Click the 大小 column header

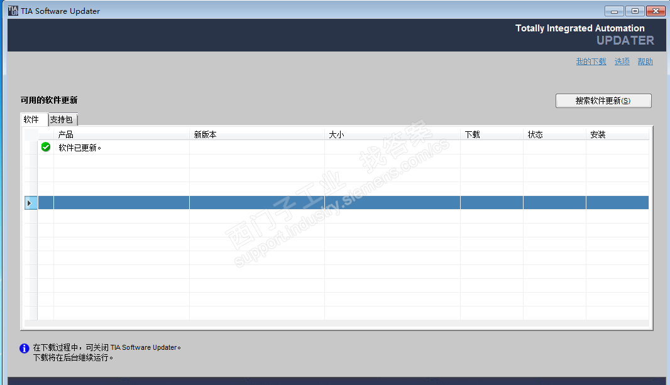click(x=392, y=134)
